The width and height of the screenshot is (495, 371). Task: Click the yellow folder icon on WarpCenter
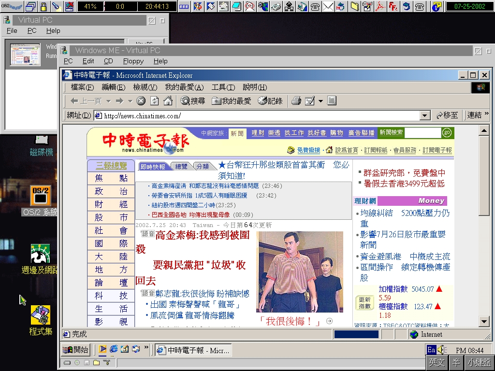click(354, 6)
